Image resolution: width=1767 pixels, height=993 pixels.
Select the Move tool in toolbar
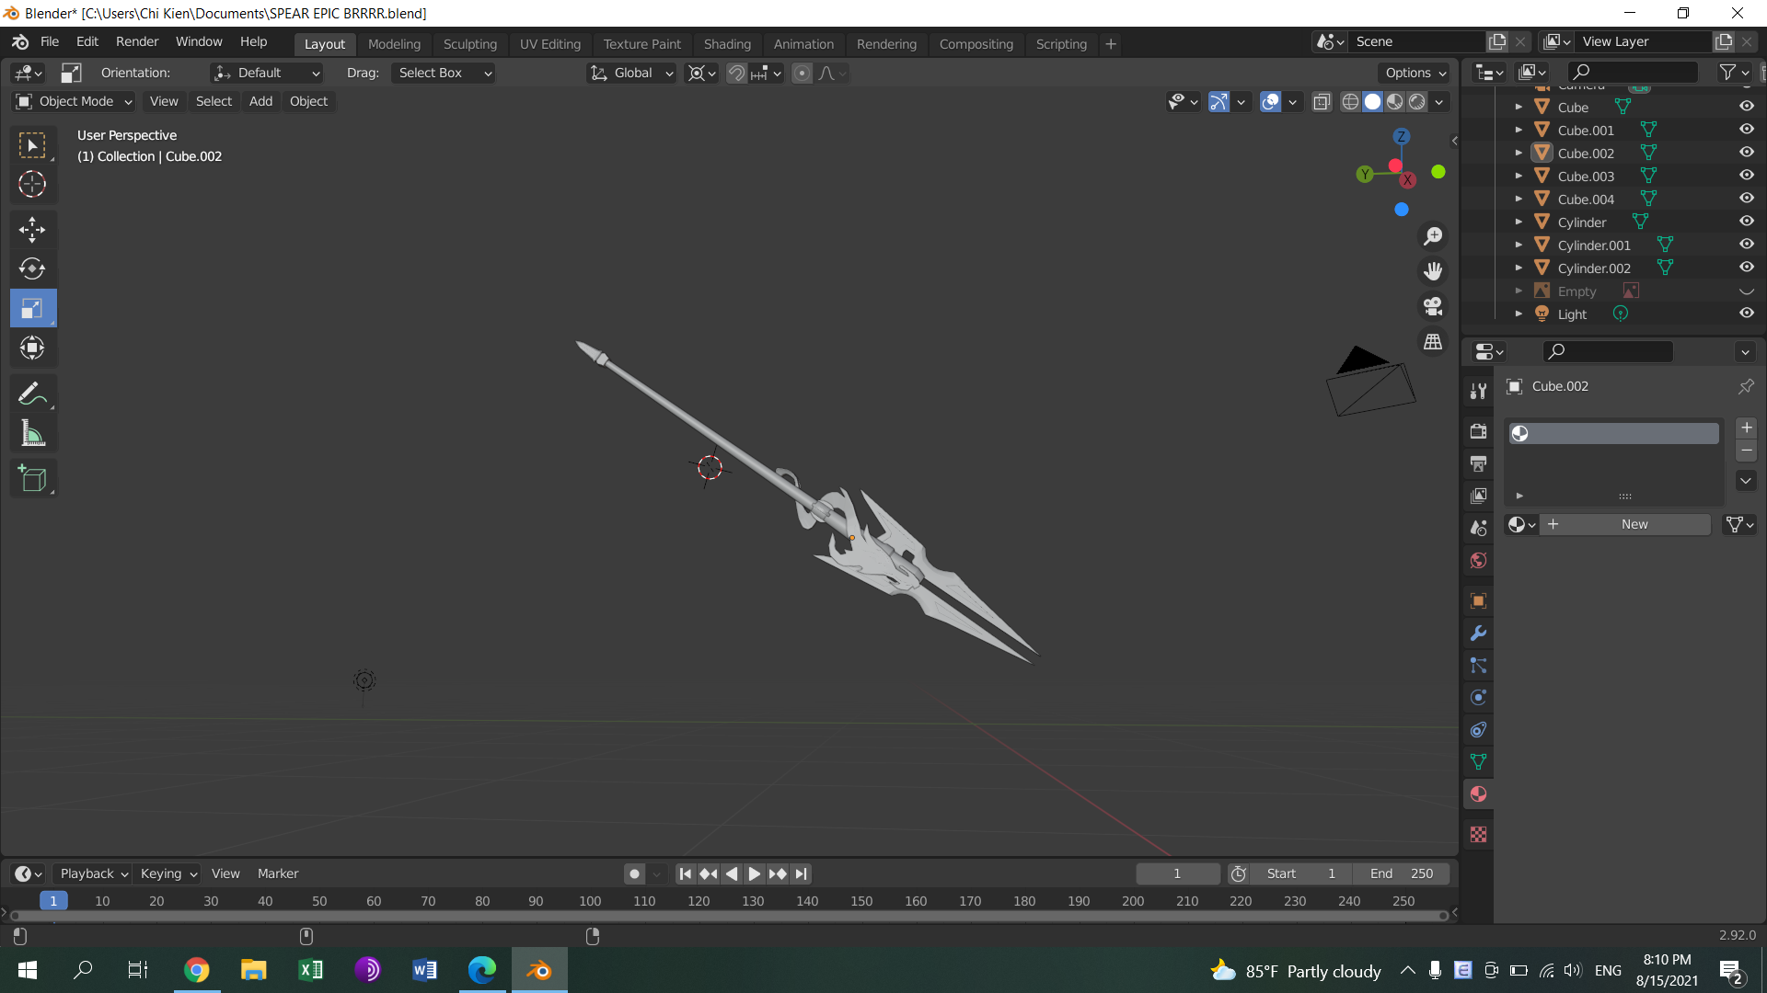pos(32,229)
